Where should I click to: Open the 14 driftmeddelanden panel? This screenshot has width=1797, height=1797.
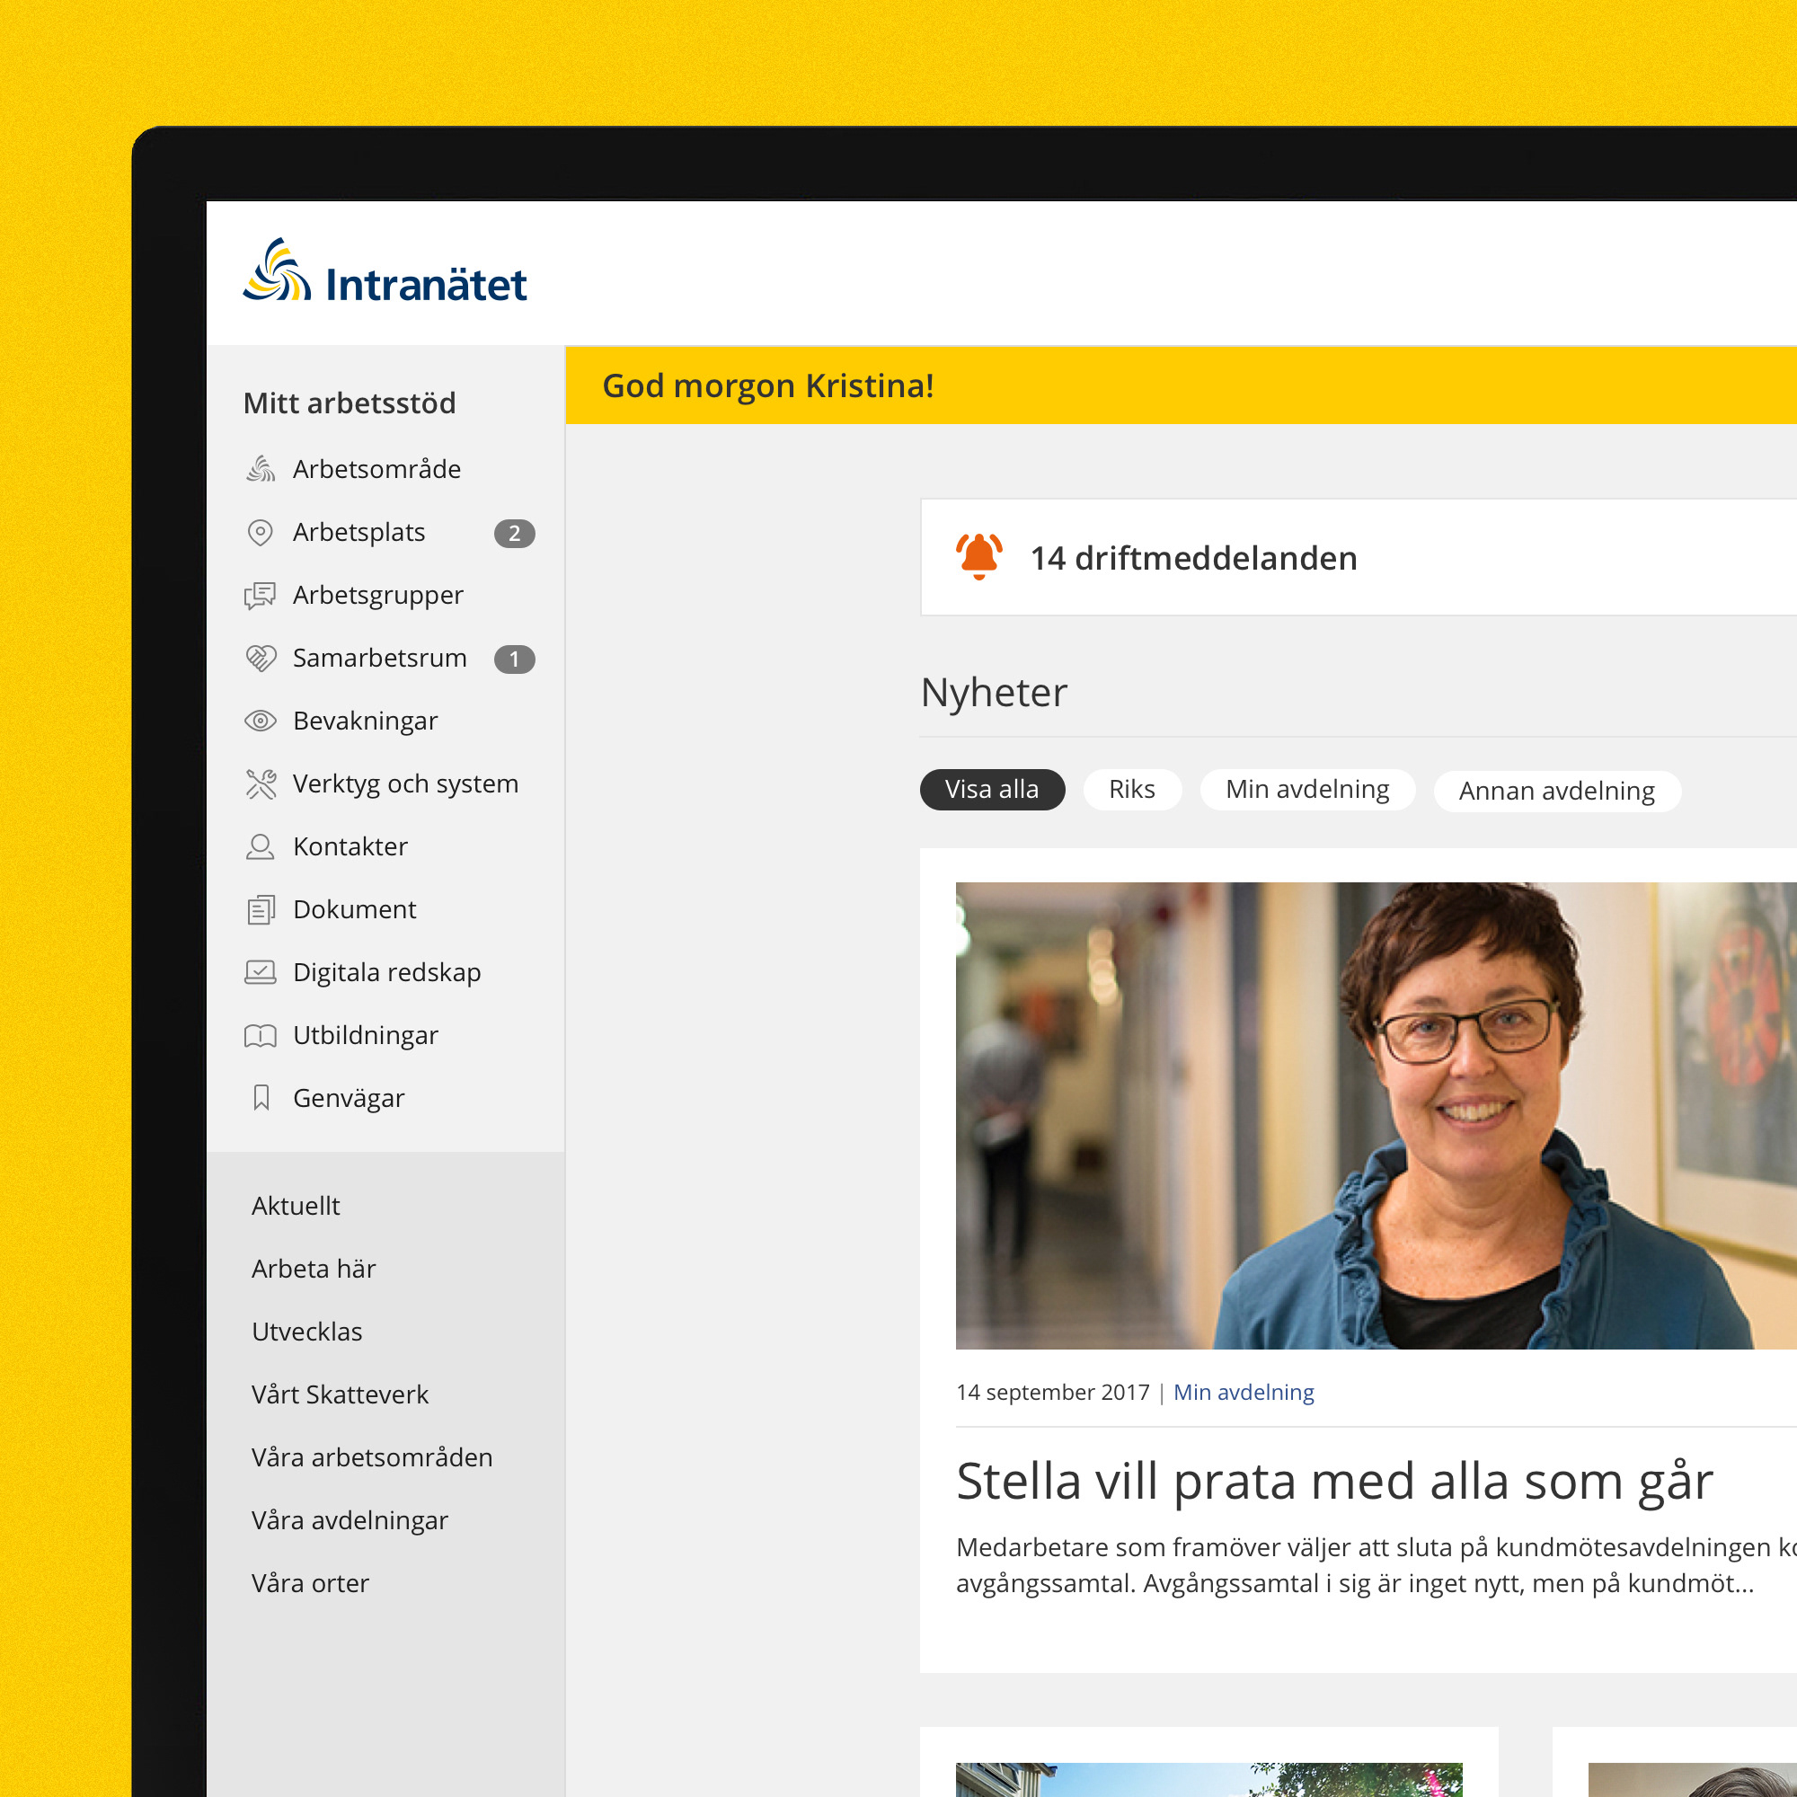[x=1358, y=557]
